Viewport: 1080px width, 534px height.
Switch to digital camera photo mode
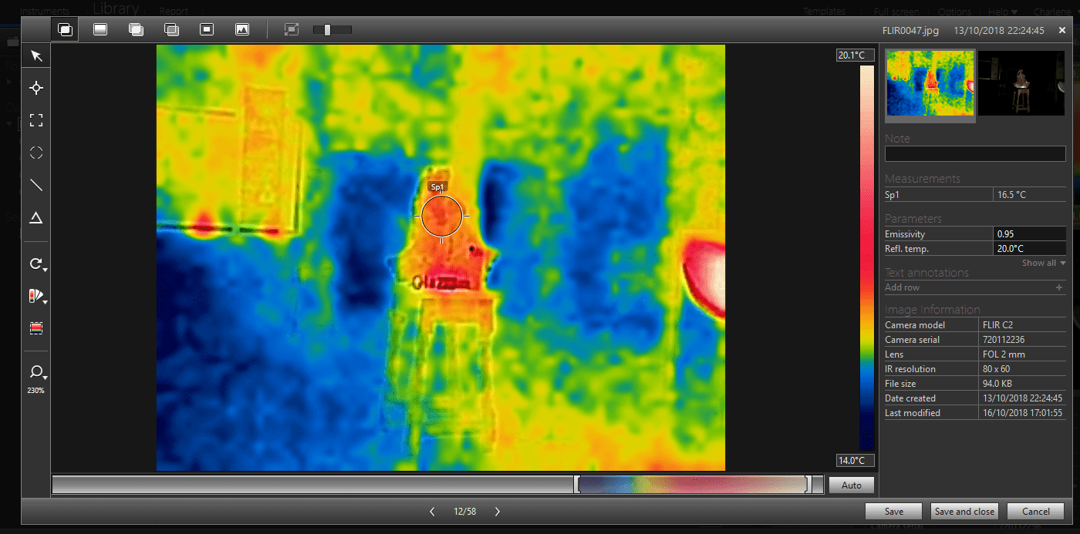pos(242,29)
